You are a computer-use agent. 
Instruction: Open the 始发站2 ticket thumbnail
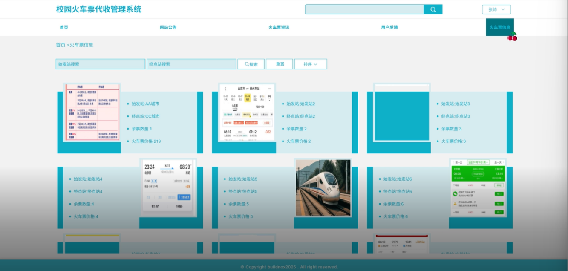pyautogui.click(x=247, y=112)
